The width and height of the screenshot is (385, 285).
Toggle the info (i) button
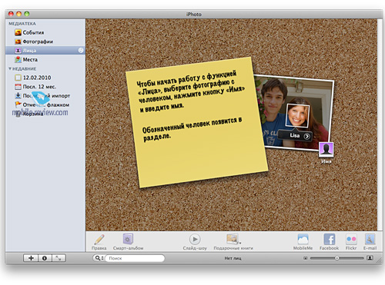point(45,258)
